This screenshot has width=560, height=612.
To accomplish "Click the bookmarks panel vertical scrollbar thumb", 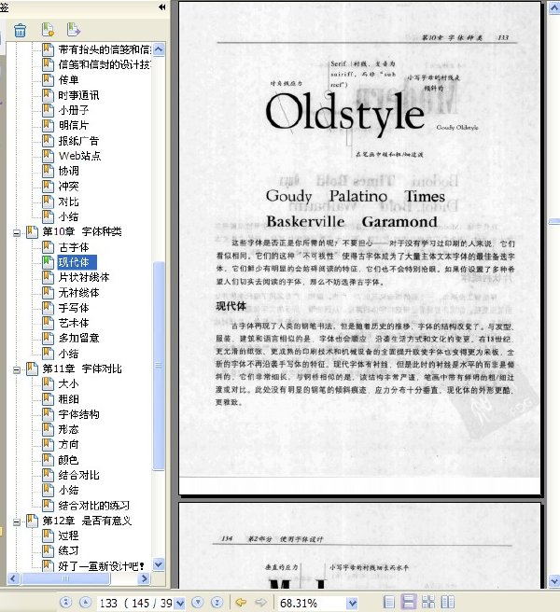I will (x=159, y=366).
